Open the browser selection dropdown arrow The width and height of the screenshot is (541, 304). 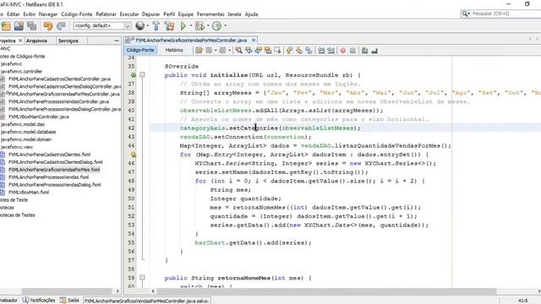(148, 26)
